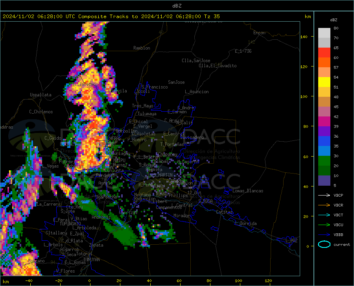Click the Chapanay place label

tap(168, 154)
